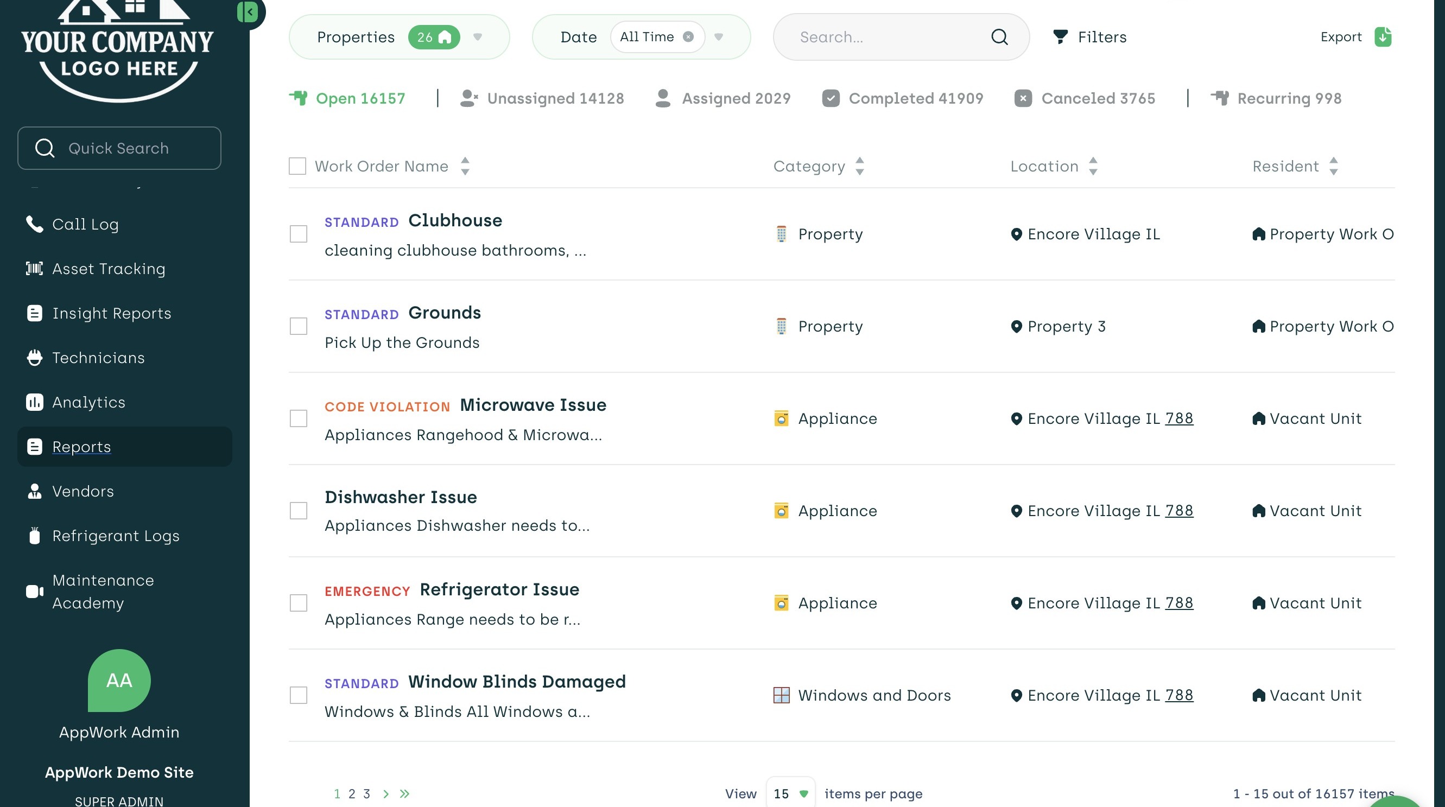Expand the Properties dropdown arrow
The image size is (1445, 807).
pos(477,37)
